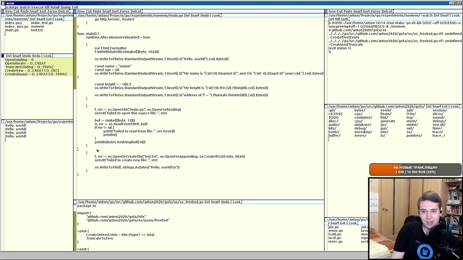The image size is (463, 260).
Task: Click ioctl.go in the bottom-right file list
Action: (335, 238)
